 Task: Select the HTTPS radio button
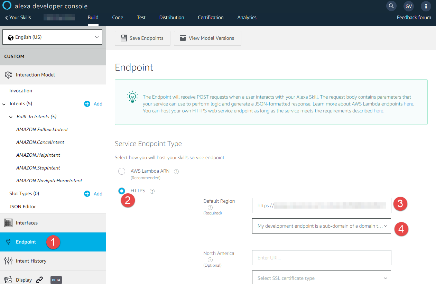(122, 191)
